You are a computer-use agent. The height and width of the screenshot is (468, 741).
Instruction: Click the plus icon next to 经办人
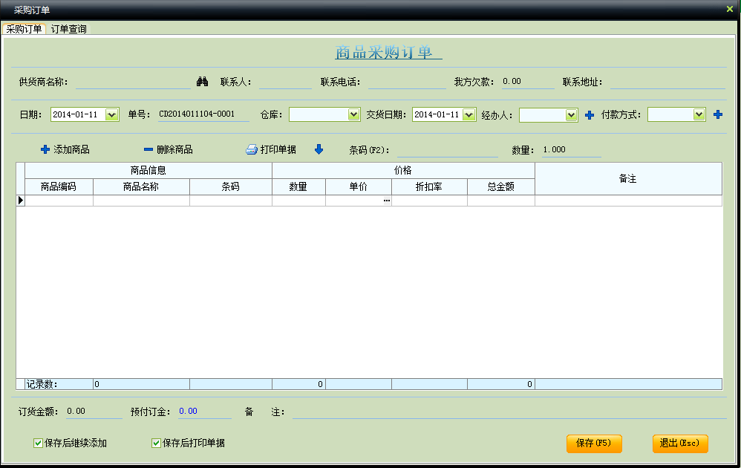(x=590, y=115)
